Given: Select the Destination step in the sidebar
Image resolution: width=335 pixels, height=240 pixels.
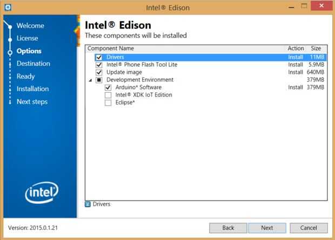Looking at the screenshot, I should 33,64.
